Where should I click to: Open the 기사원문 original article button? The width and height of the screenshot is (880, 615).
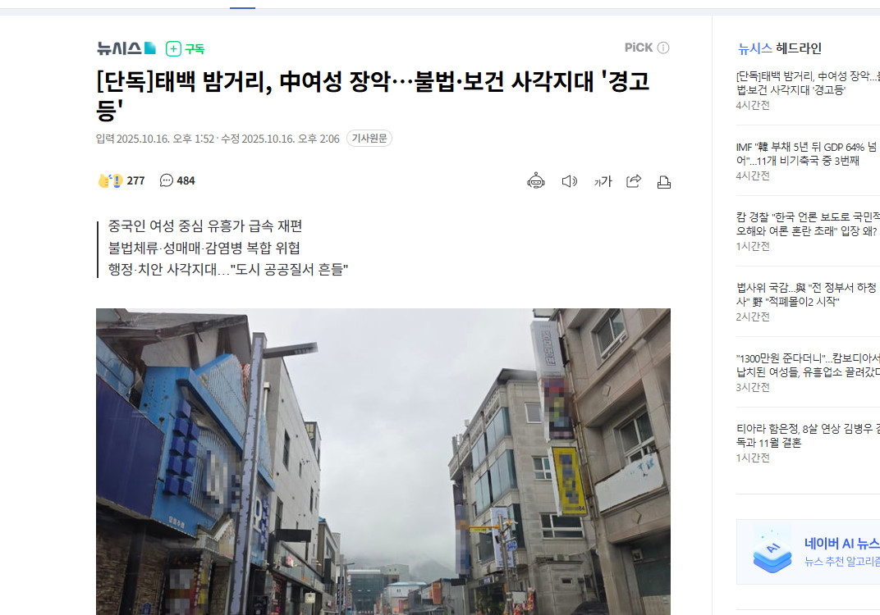click(x=369, y=138)
